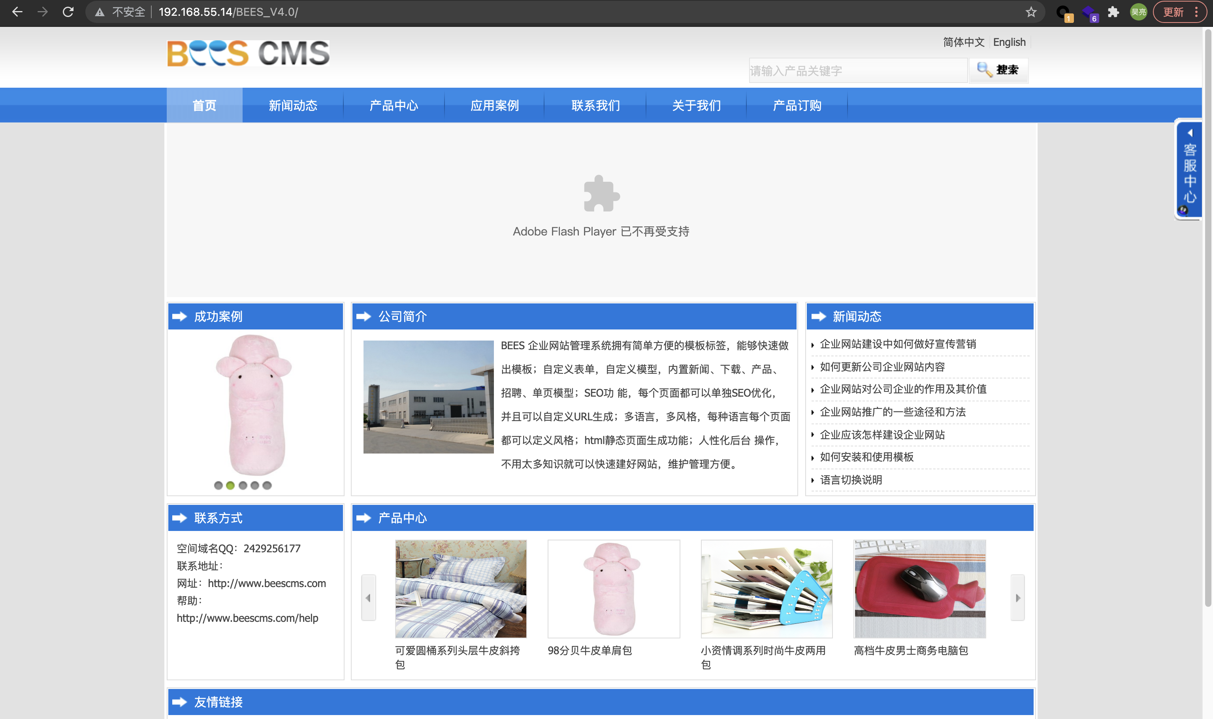Click the pink plush toy case image
Viewport: 1213px width, 719px height.
coord(254,405)
